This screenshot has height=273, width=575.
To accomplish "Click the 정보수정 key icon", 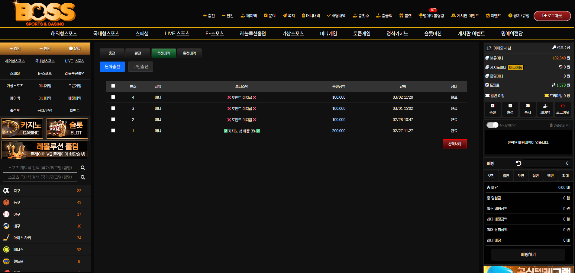I will point(554,47).
